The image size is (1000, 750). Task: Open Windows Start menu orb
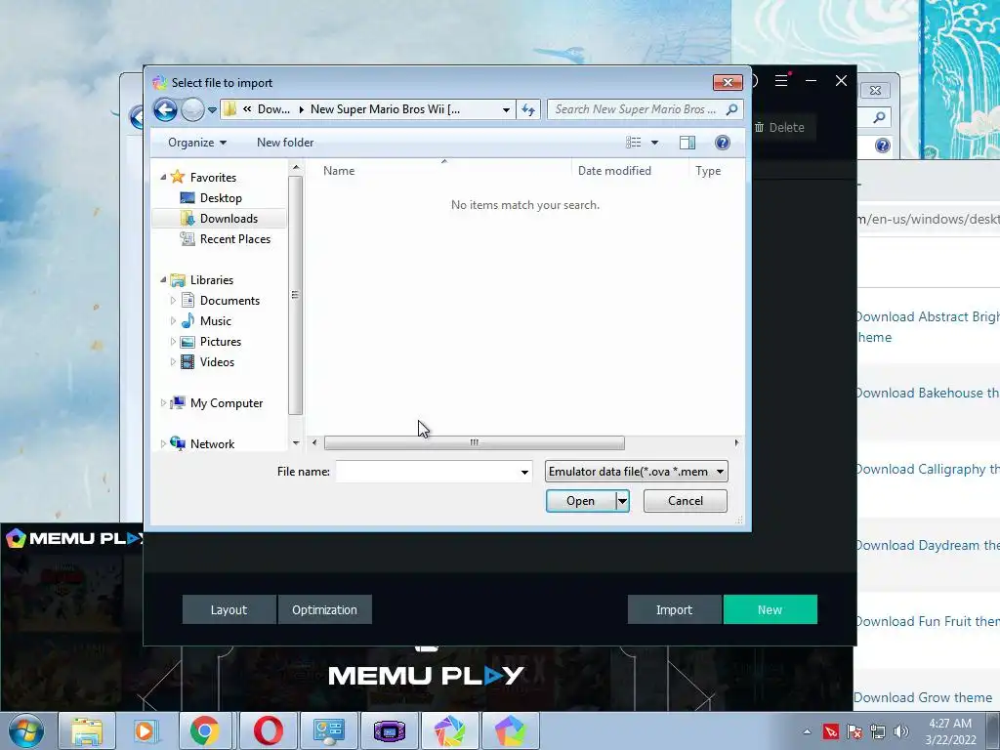pos(26,731)
